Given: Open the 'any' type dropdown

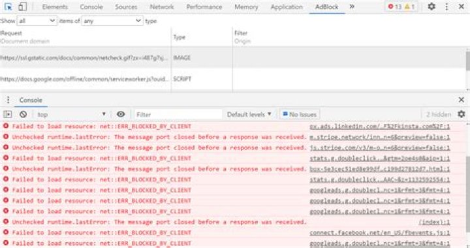Looking at the screenshot, I should click(x=112, y=21).
